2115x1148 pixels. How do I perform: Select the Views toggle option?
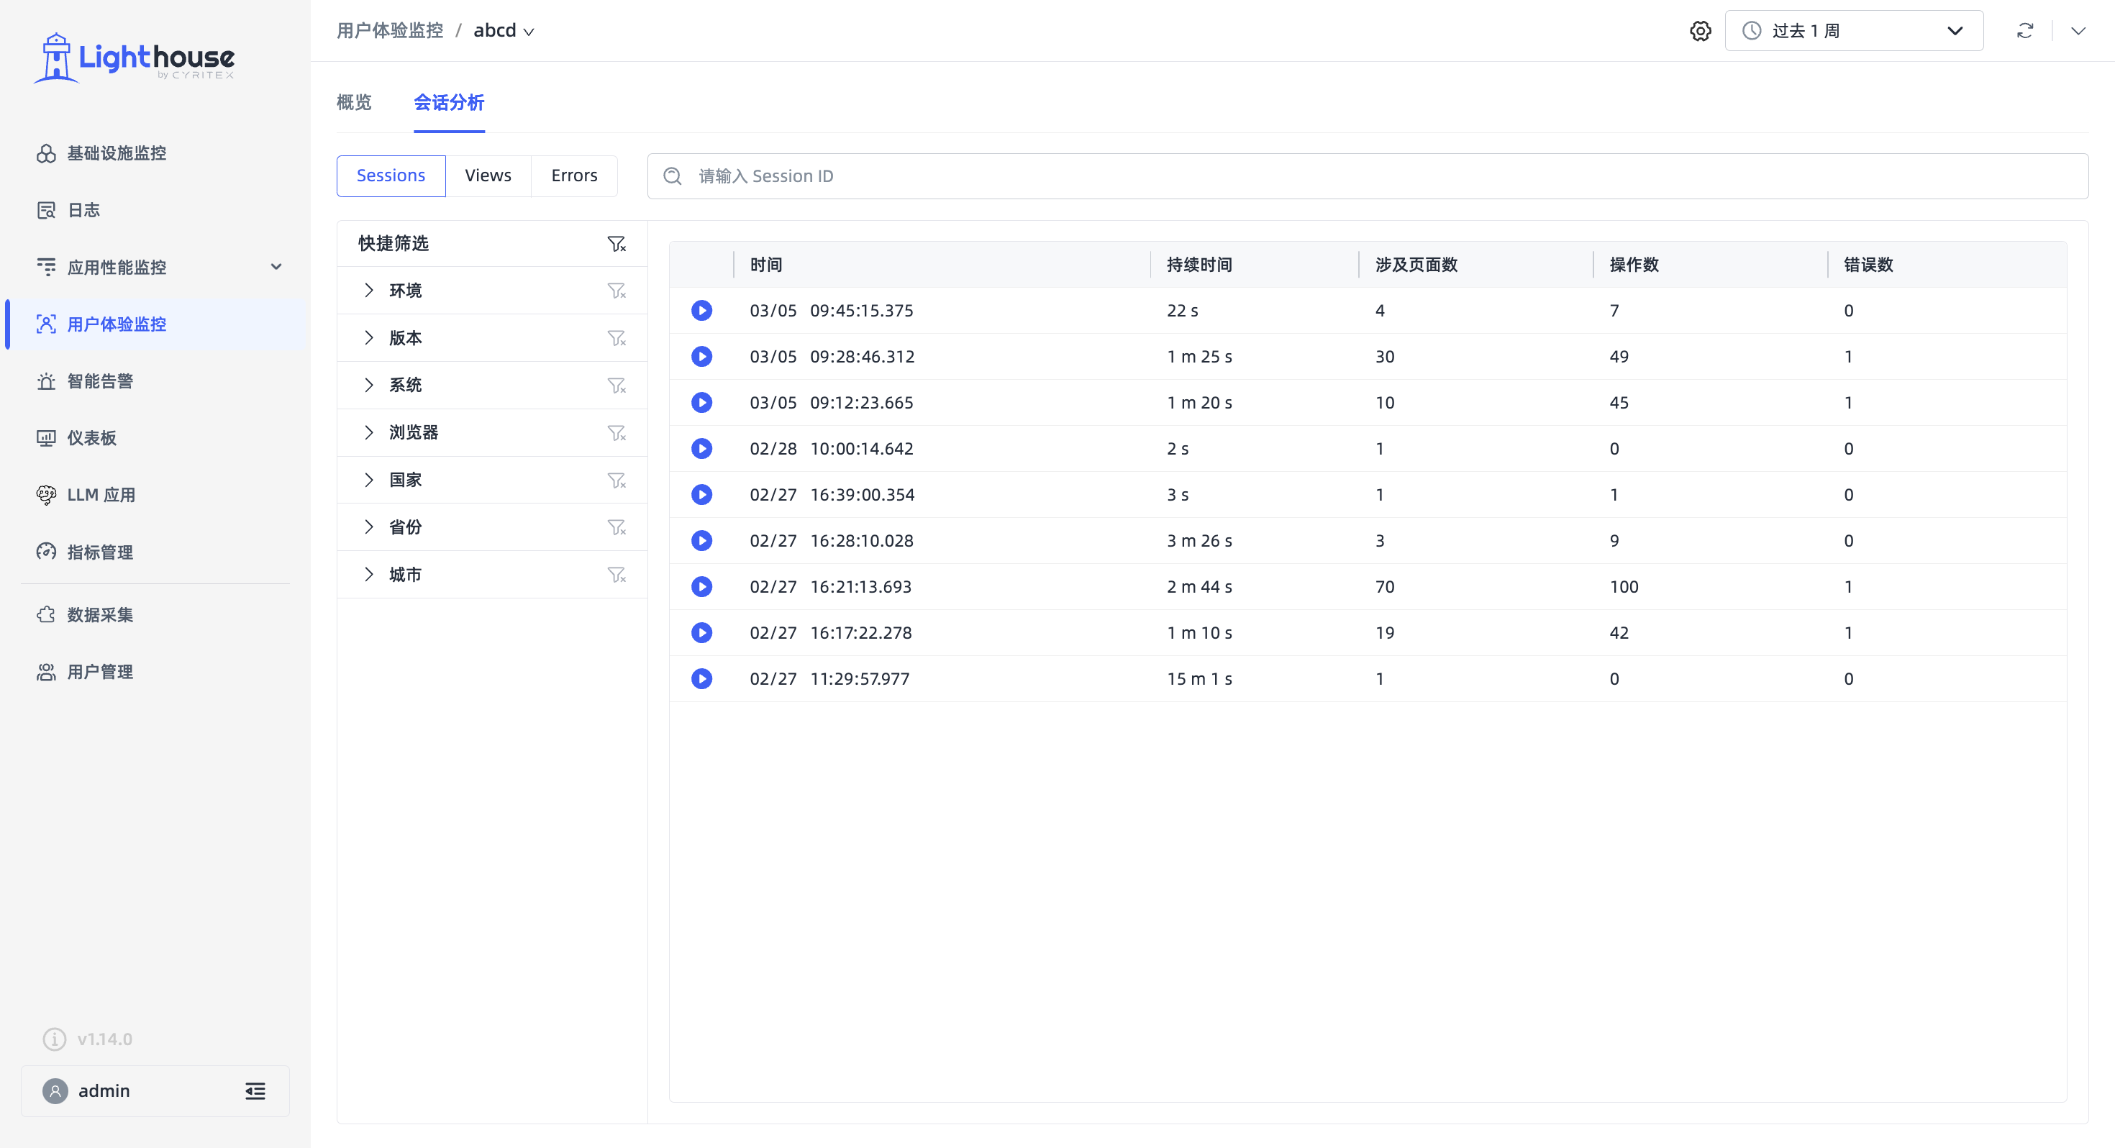tap(488, 176)
